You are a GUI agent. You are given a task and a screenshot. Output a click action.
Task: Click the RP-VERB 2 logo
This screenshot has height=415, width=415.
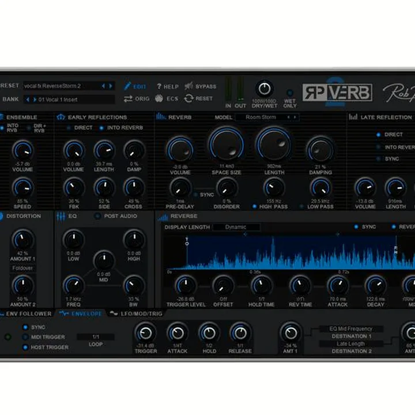337,92
